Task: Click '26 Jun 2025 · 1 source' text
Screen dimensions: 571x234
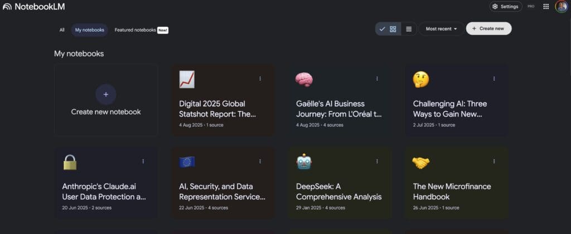Action: click(436, 208)
